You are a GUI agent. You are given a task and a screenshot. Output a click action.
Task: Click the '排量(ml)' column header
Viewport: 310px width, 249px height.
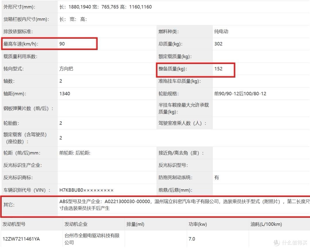click(135, 224)
